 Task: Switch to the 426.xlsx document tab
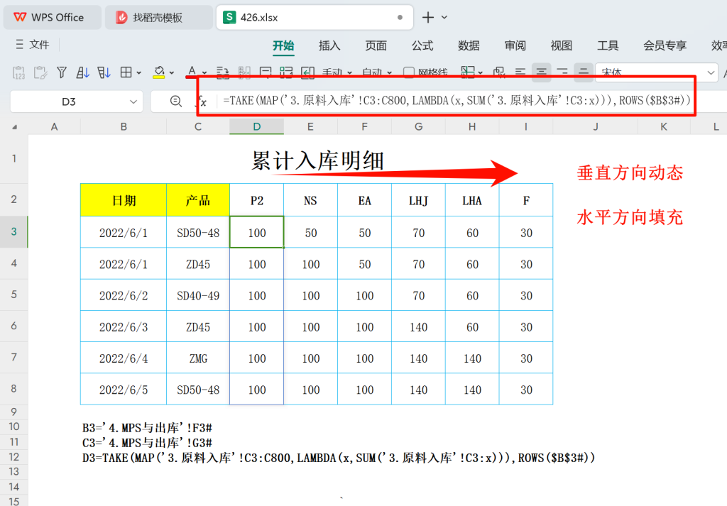pos(315,18)
